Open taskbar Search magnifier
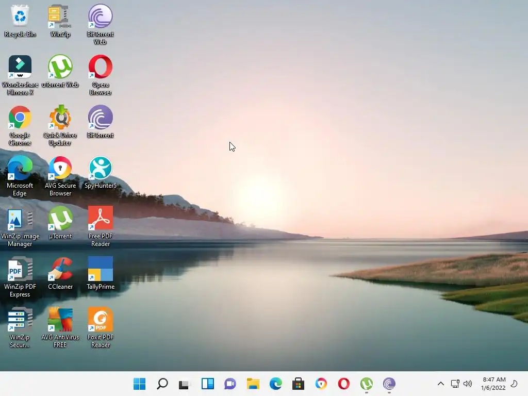This screenshot has width=528, height=396. tap(162, 384)
